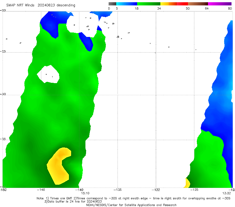Screen dimensions: 235x207
Task: Click the colorbar label '5'
Action: tap(117, 8)
